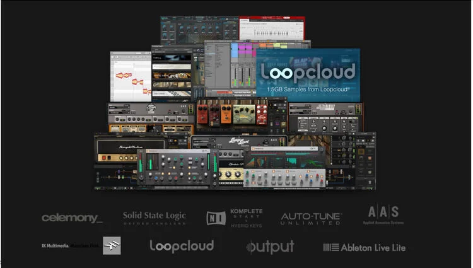473x268 pixels.
Task: Click the '1.5GB Samples from Loopcloud' text
Action: coord(308,90)
